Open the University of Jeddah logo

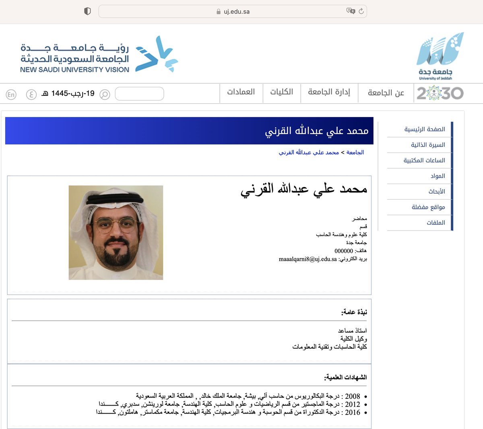(x=440, y=56)
